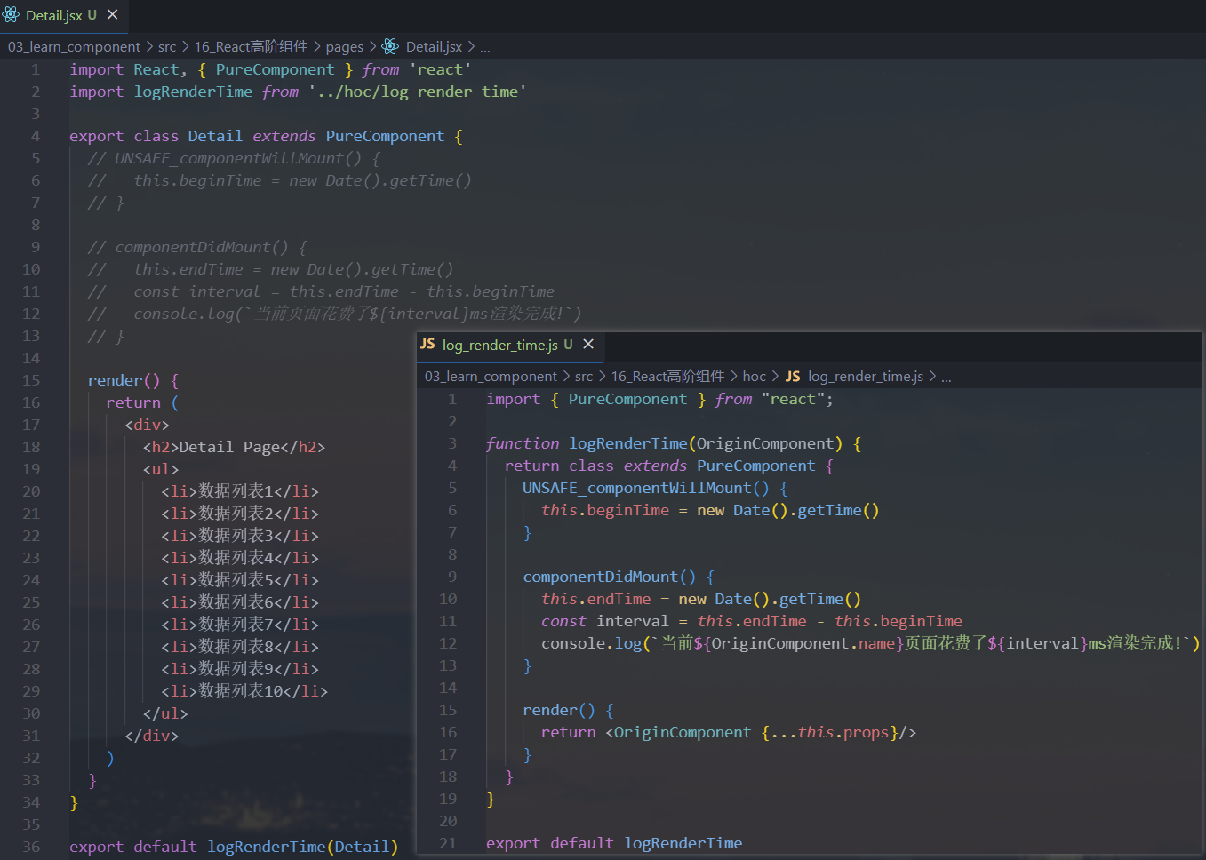
Task: Click '<OriginComponent' JSX tag on line 16
Action: 678,732
